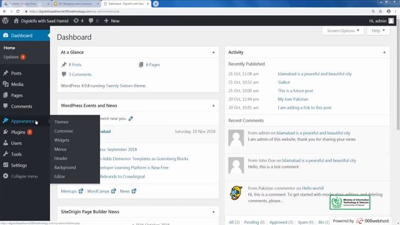
Task: Open 'This is a future post' link
Action: click(x=295, y=91)
